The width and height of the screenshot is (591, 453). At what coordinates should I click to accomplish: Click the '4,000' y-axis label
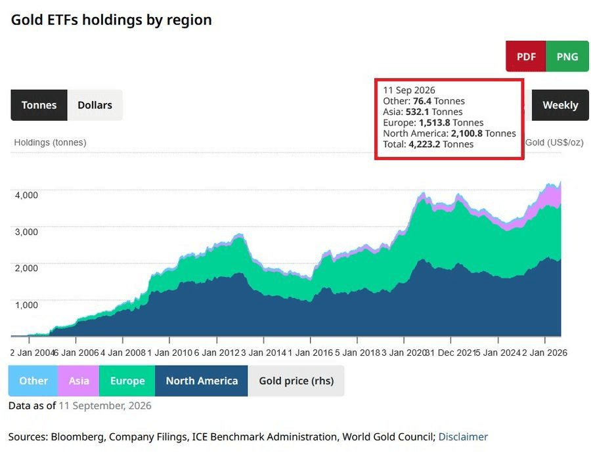tap(26, 195)
